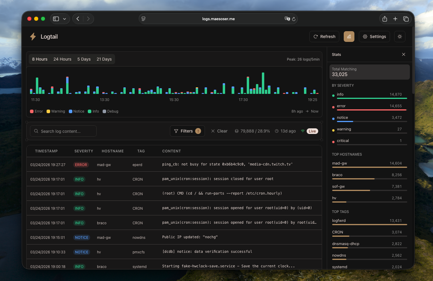Toggle the Error series in the chart legend
Viewport: 433px width, 281px height.
pos(36,111)
